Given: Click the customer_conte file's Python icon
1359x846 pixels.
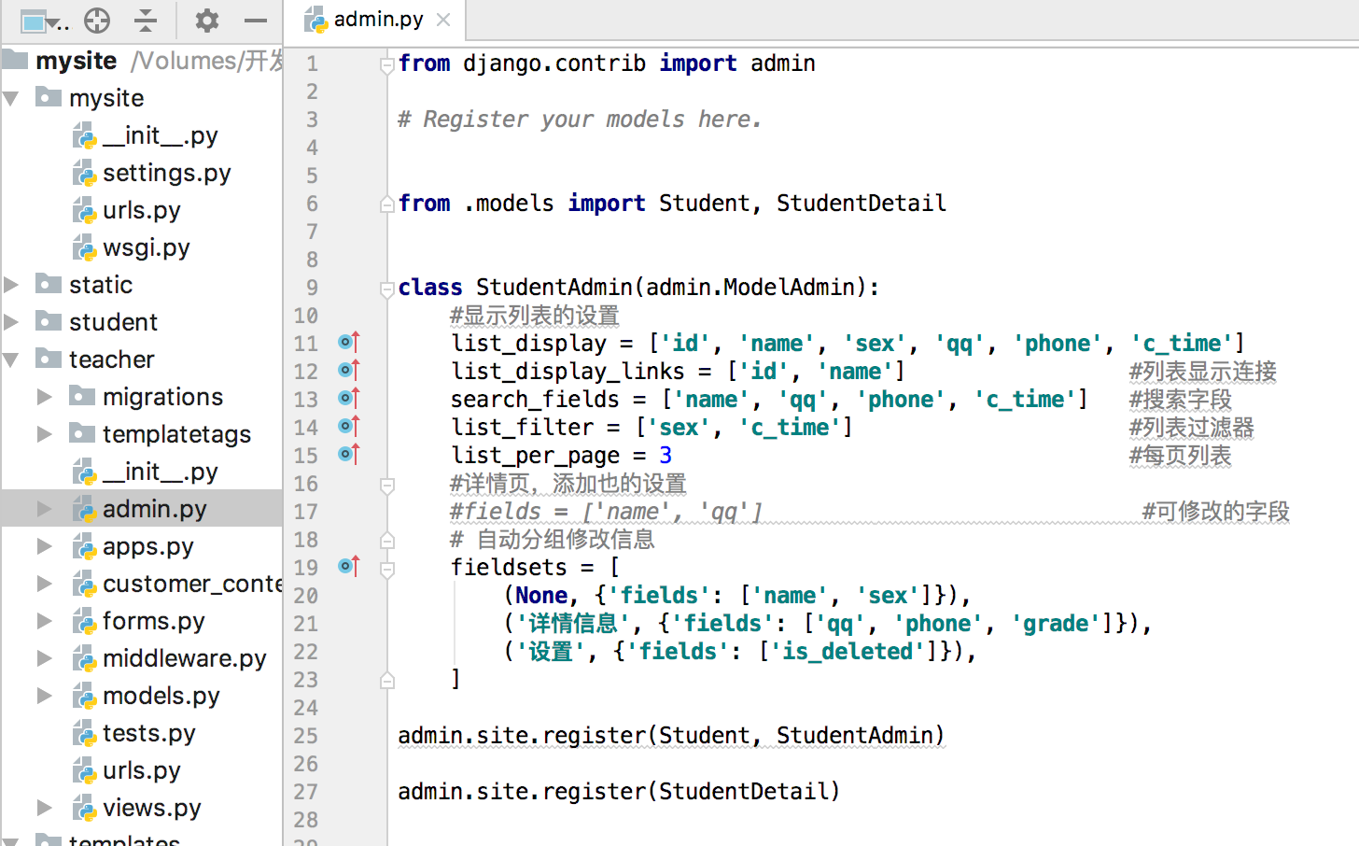Looking at the screenshot, I should (84, 584).
